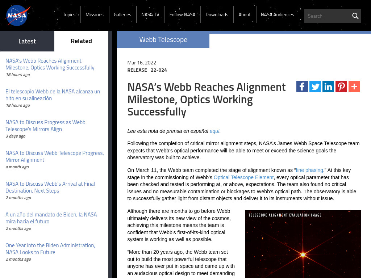Open the Downloads menu
Viewport: 371px width, 278px height.
[x=217, y=14]
